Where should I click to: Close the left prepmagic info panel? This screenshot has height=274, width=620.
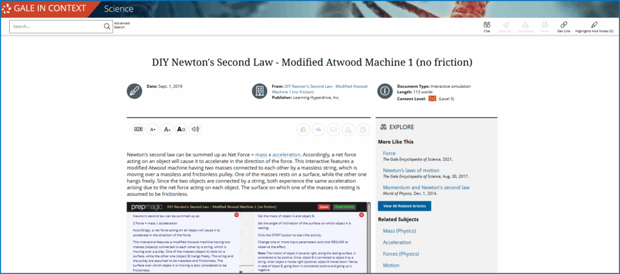click(236, 215)
